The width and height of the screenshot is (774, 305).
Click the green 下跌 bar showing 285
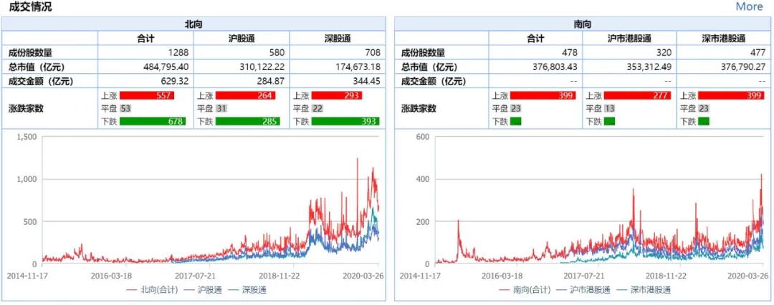pos(248,122)
